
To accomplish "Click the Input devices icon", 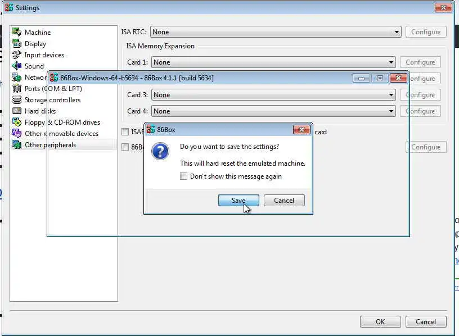I will [x=17, y=55].
